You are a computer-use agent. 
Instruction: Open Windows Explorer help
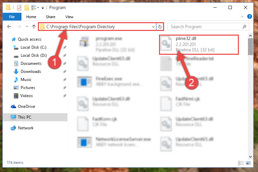(249, 16)
